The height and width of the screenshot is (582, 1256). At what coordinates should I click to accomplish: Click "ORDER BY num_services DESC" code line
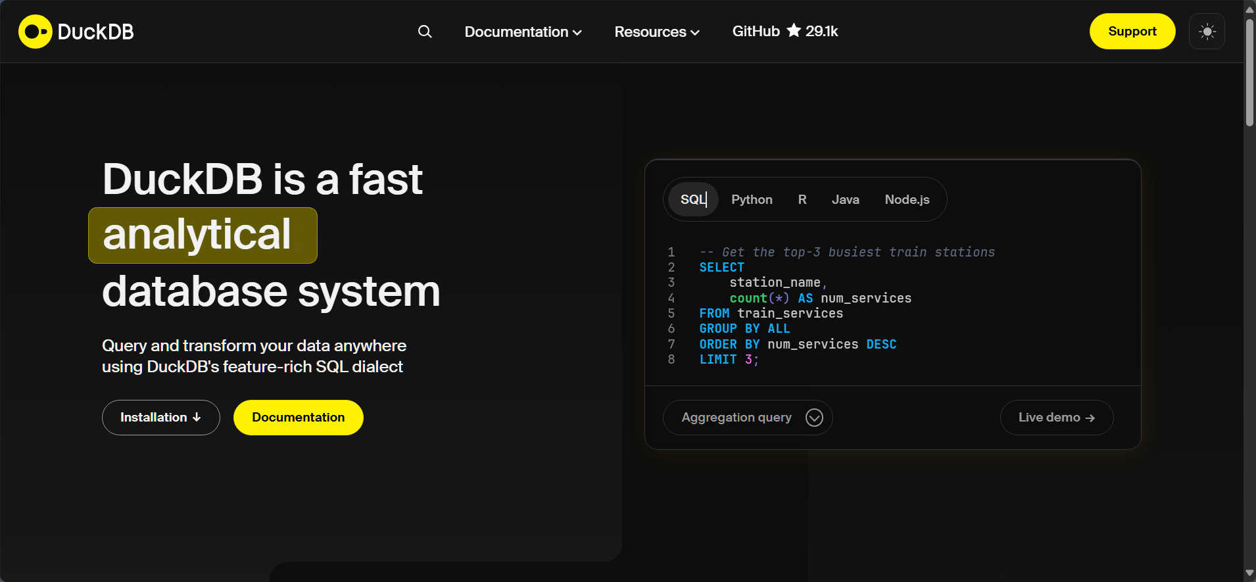point(798,344)
